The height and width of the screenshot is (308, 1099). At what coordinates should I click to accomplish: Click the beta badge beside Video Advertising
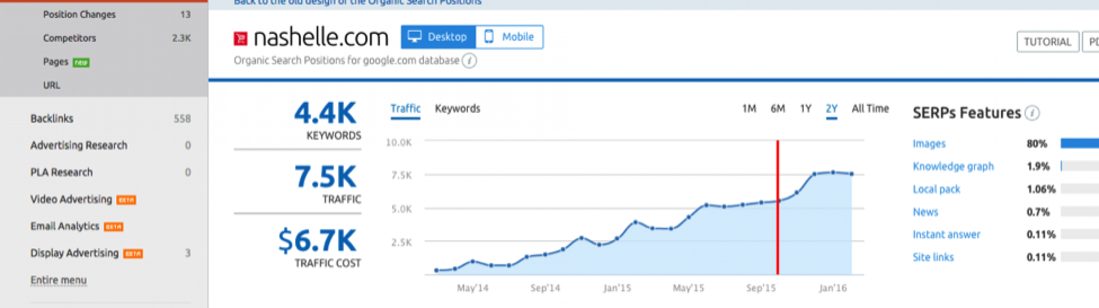coord(126,200)
